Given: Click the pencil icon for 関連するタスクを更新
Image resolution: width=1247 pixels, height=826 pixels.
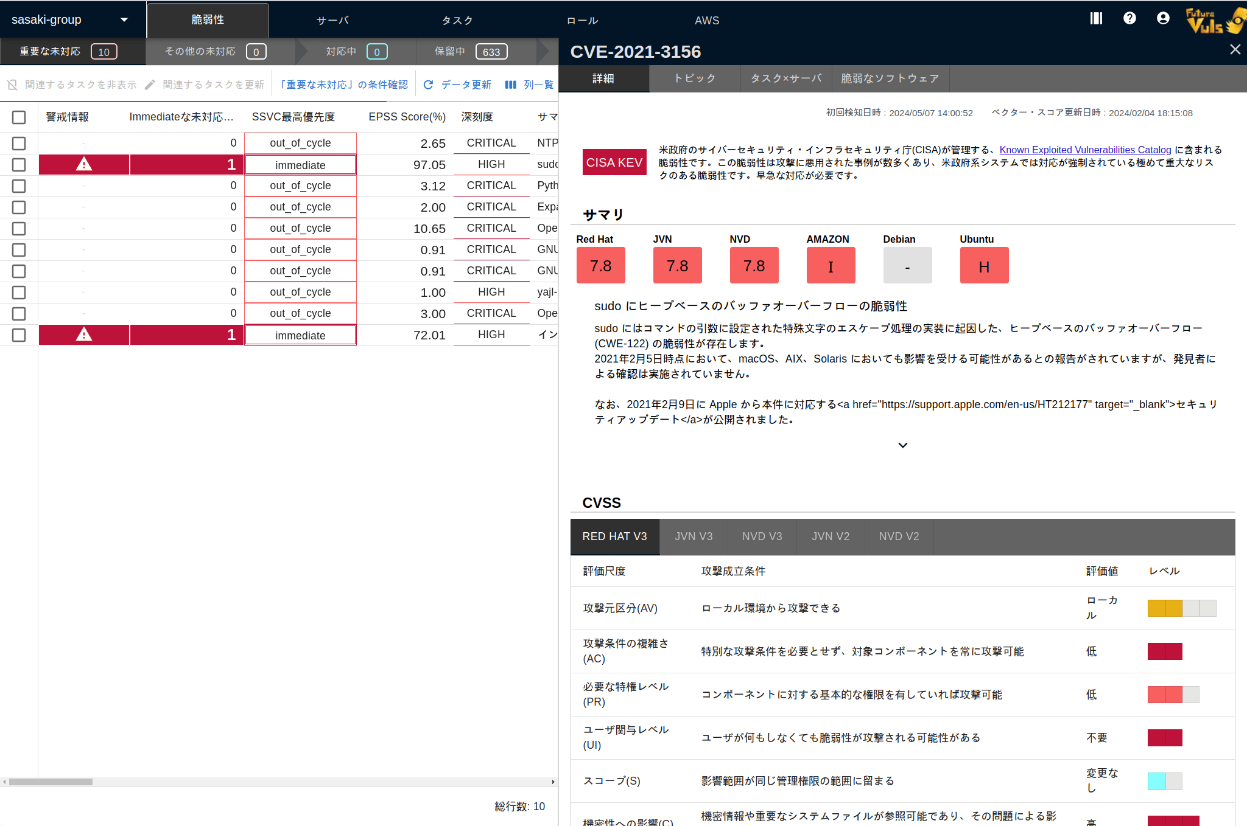Looking at the screenshot, I should 150,85.
